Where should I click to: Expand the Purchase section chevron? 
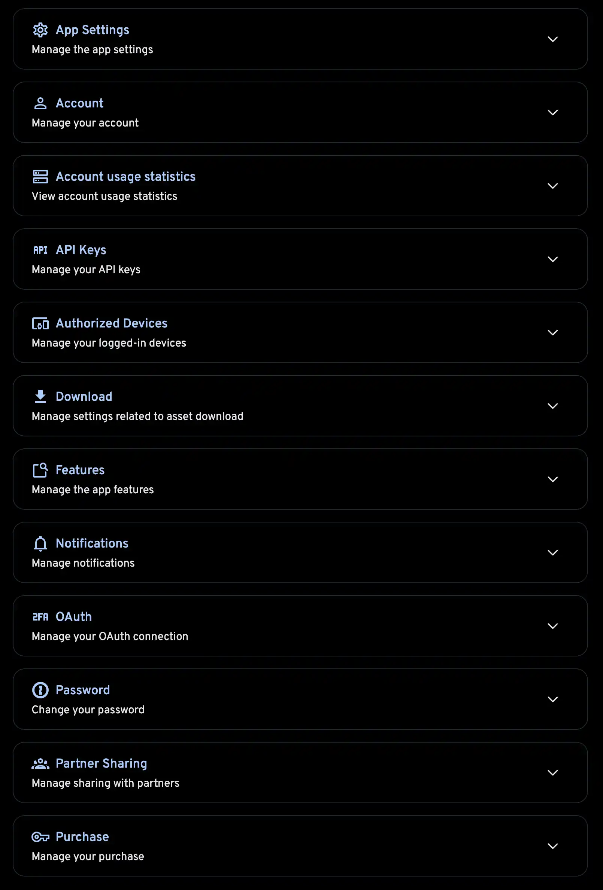tap(552, 846)
